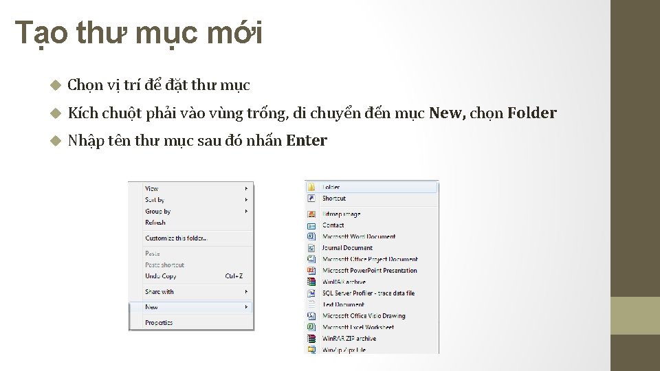
Task: Open the Share with submenu
Action: click(x=191, y=291)
